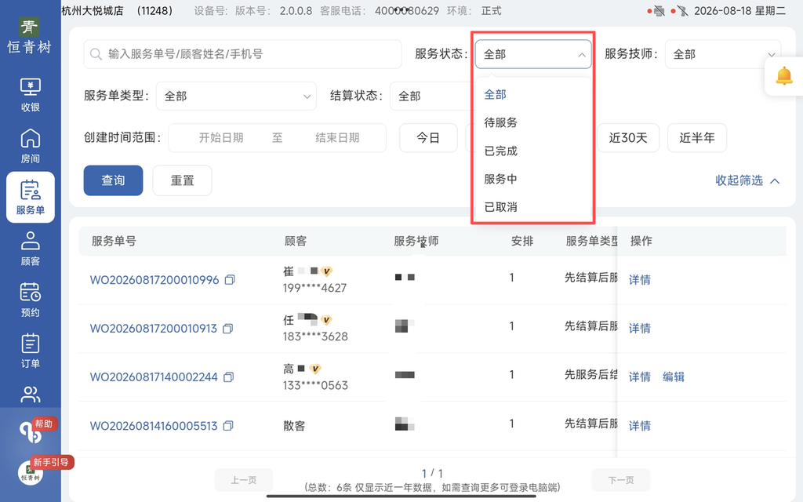
Task: Copy order number WO20260817140002244
Action: (229, 377)
